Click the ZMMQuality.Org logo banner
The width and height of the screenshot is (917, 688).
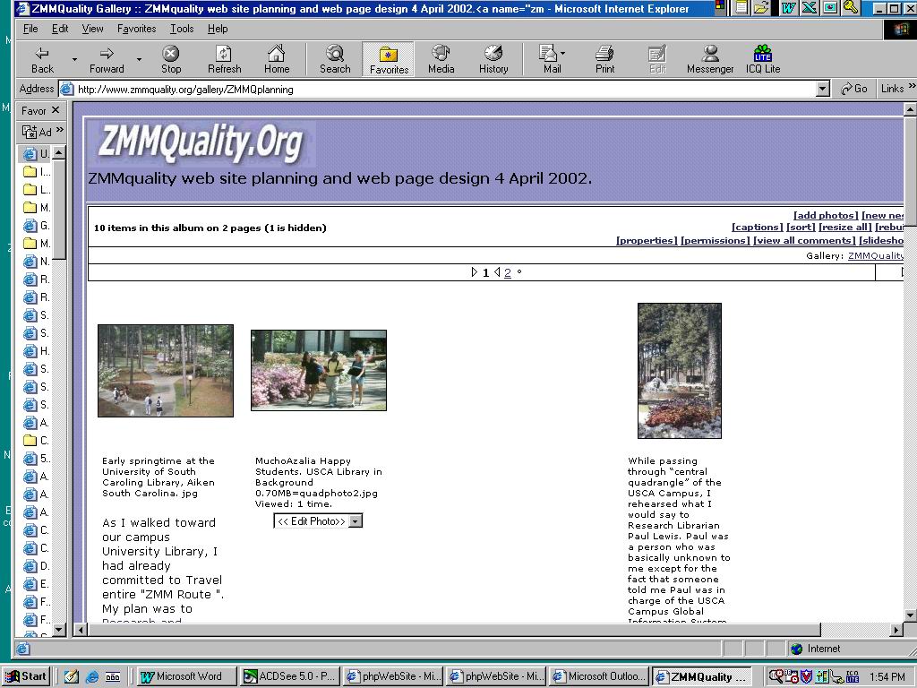[x=201, y=144]
